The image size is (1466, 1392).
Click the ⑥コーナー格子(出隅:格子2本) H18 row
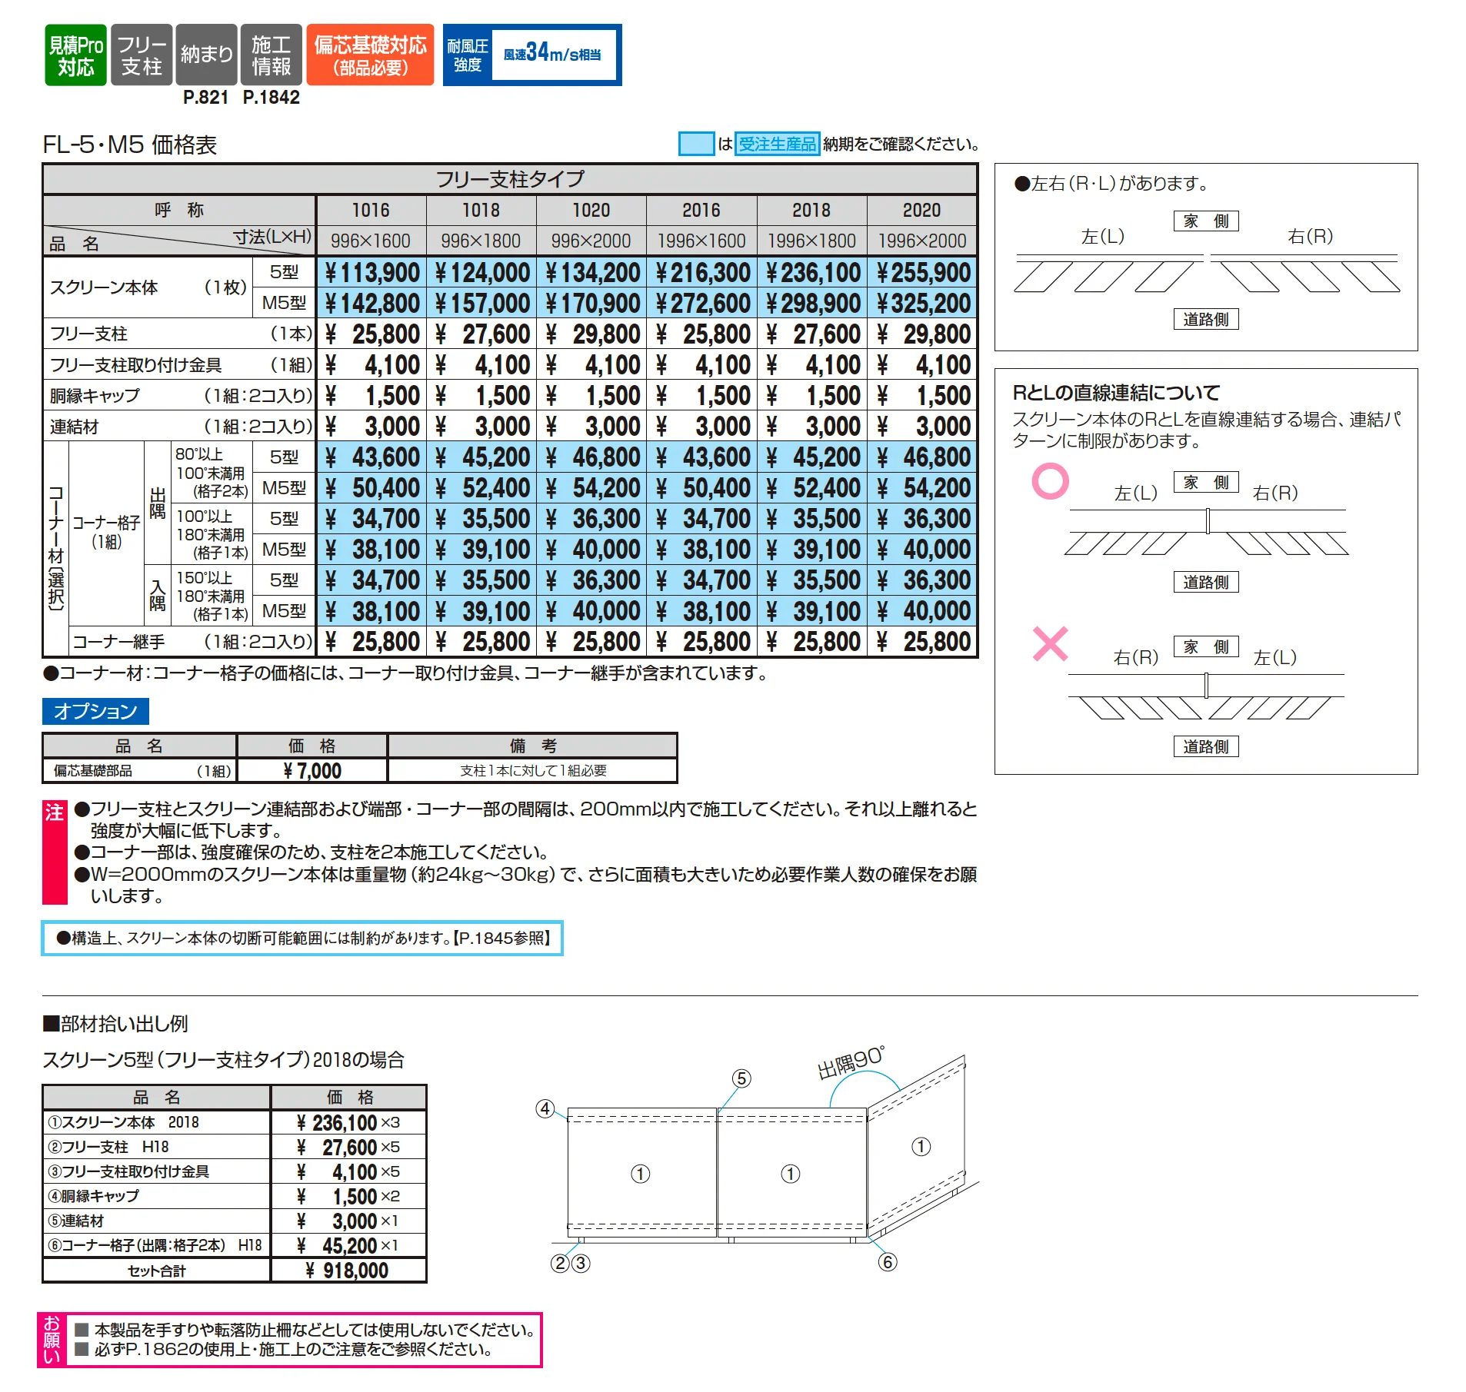(x=235, y=1245)
